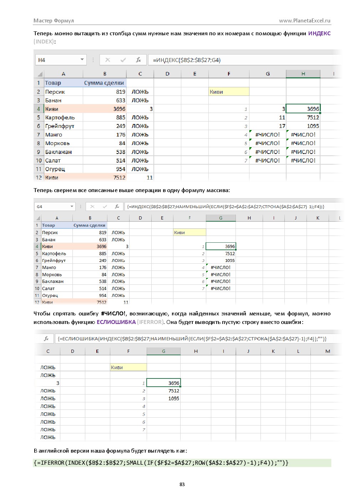Screen dimensions: 354x500
Task: Select column header J in the G4 sheet
Action: pos(295,218)
